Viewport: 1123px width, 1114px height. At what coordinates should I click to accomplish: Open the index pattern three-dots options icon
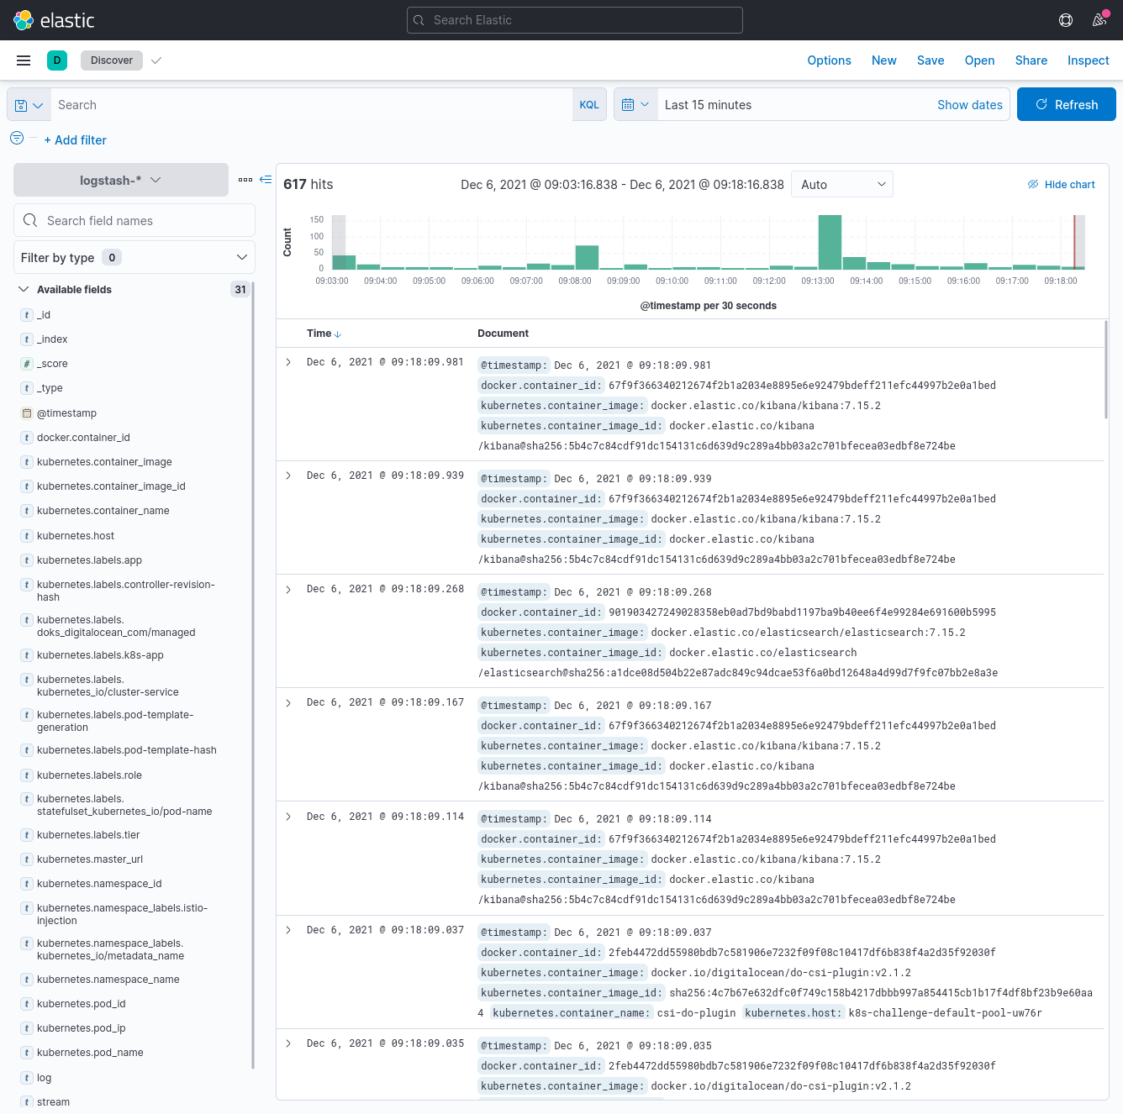pyautogui.click(x=245, y=179)
